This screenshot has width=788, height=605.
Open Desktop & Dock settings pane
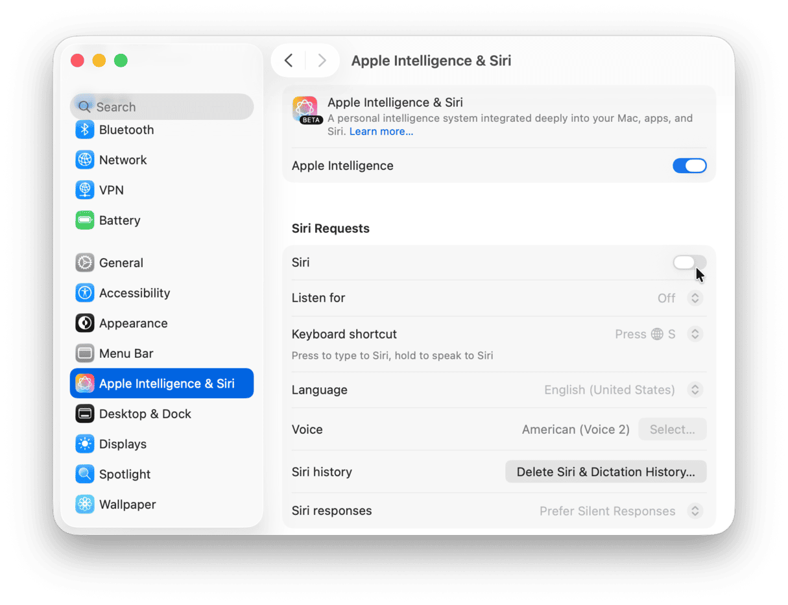(x=145, y=414)
